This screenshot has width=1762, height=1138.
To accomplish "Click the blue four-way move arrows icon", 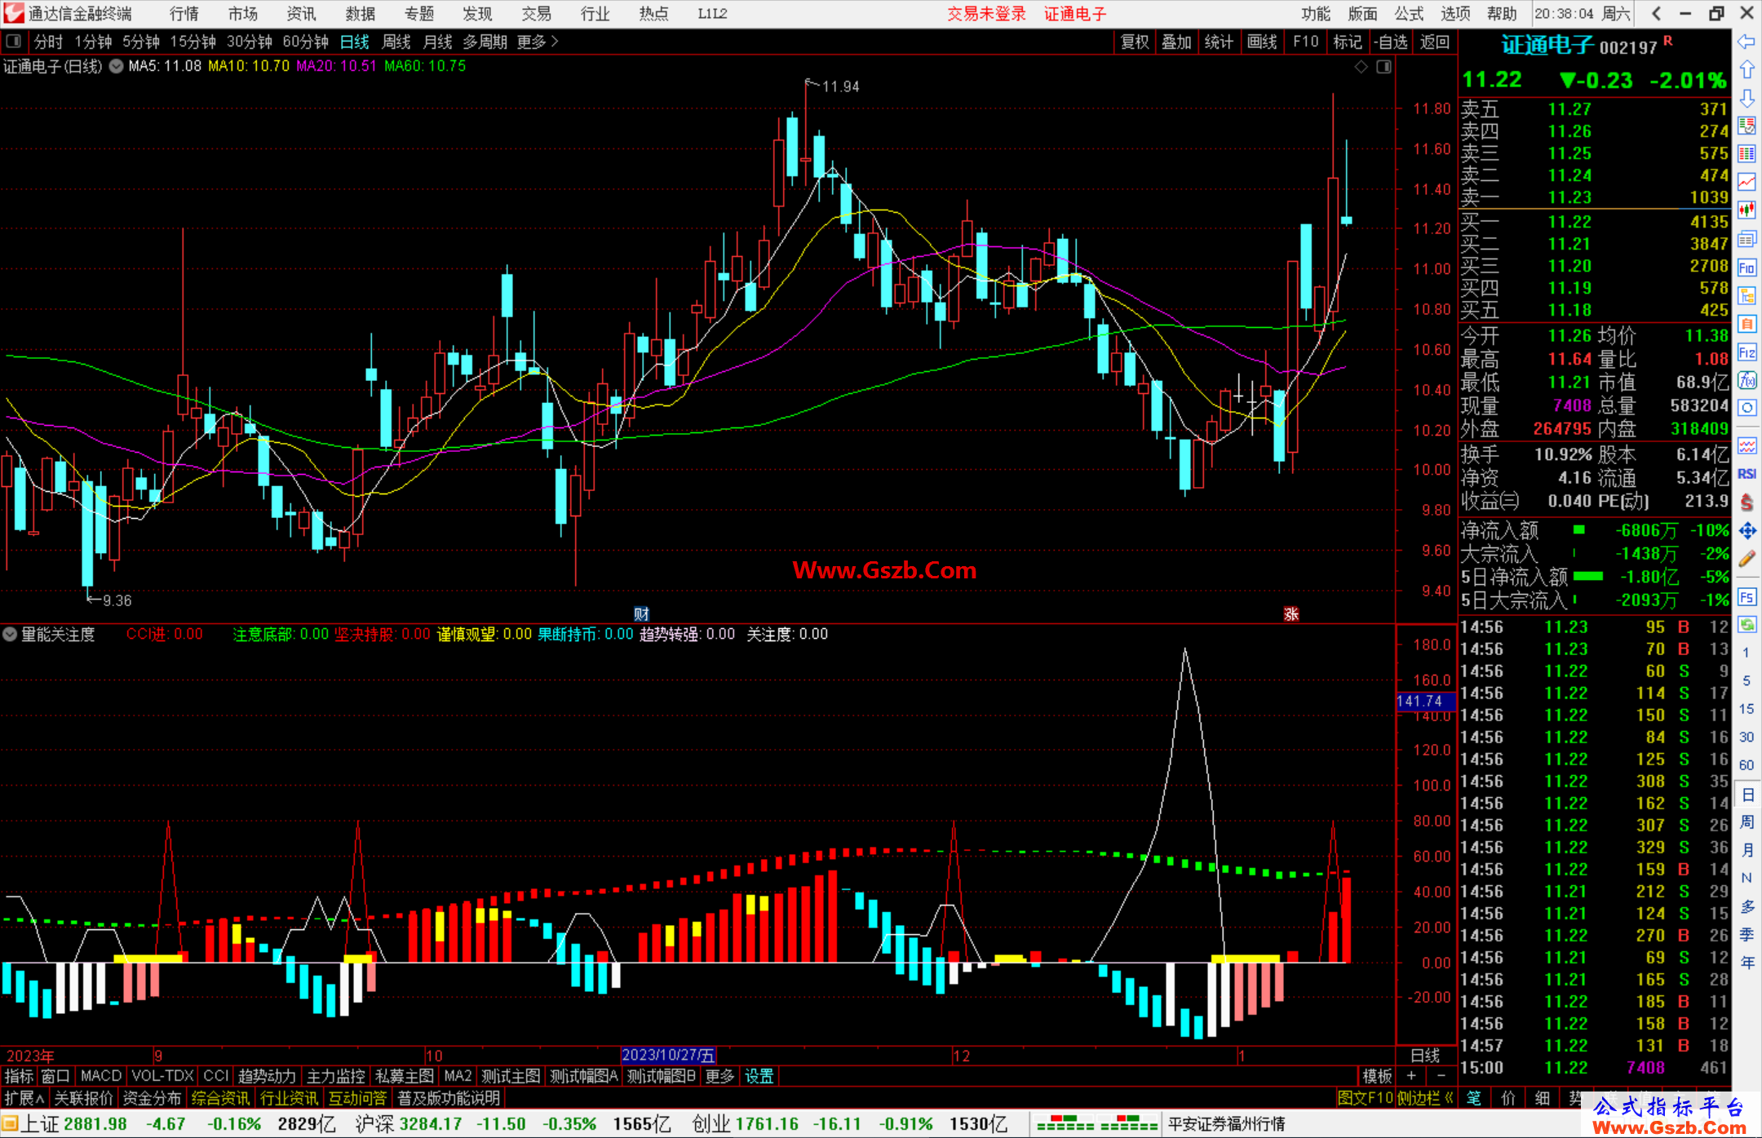I will point(1747,531).
